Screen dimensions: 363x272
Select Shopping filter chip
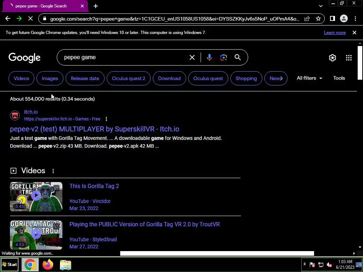[x=246, y=78]
